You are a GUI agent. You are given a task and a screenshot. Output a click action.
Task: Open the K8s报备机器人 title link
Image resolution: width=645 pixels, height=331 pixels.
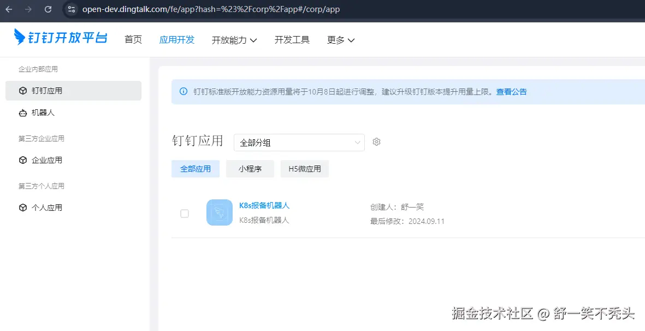coord(264,205)
